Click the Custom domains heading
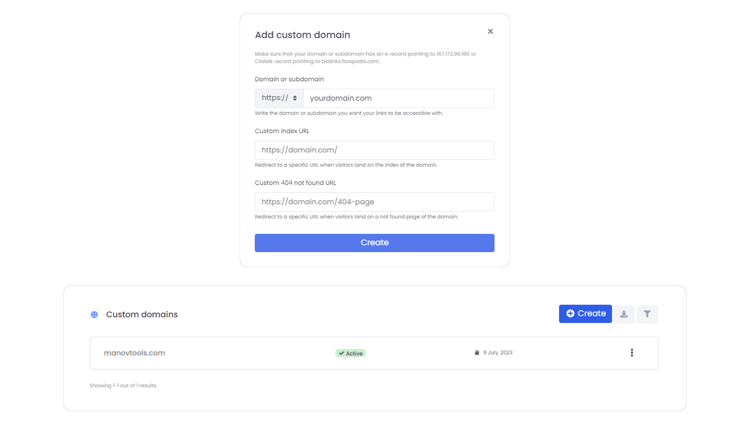 coord(142,315)
